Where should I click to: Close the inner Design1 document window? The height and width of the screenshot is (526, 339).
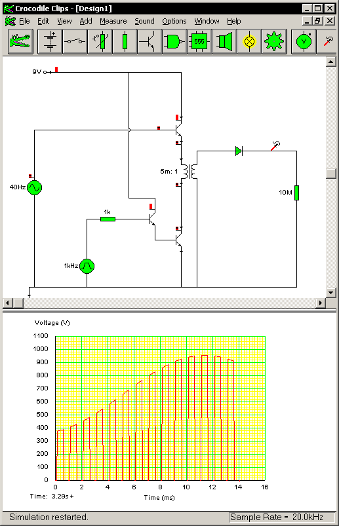coord(330,21)
